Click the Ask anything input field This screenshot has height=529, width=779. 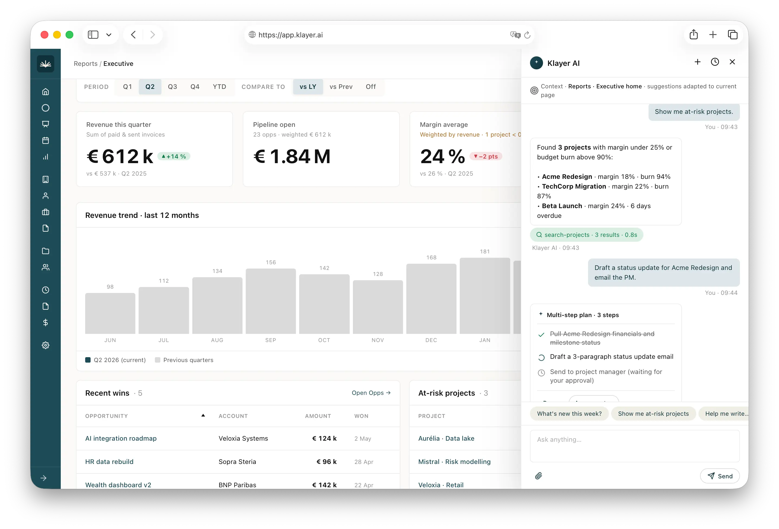[634, 446]
